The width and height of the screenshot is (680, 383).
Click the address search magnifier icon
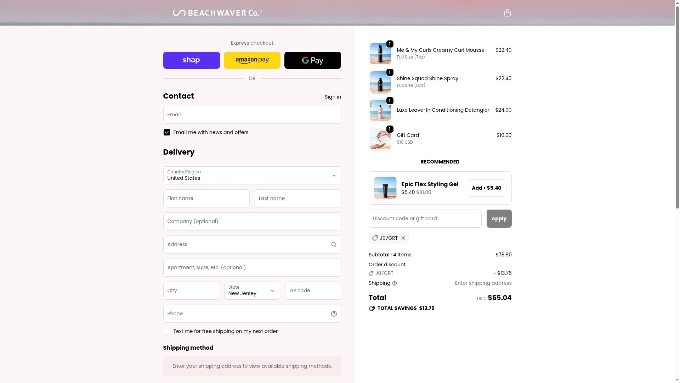pyautogui.click(x=334, y=245)
